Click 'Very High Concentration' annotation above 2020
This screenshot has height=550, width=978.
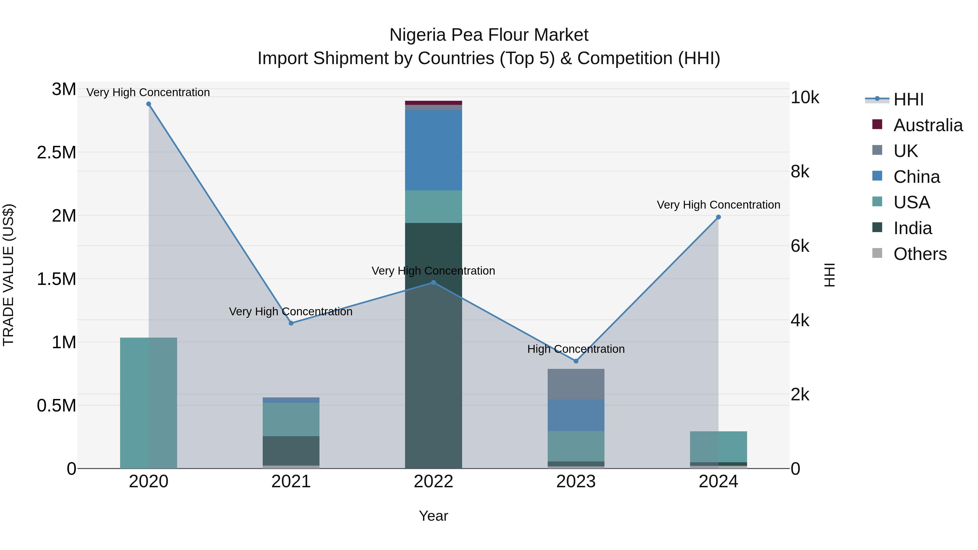pyautogui.click(x=148, y=92)
